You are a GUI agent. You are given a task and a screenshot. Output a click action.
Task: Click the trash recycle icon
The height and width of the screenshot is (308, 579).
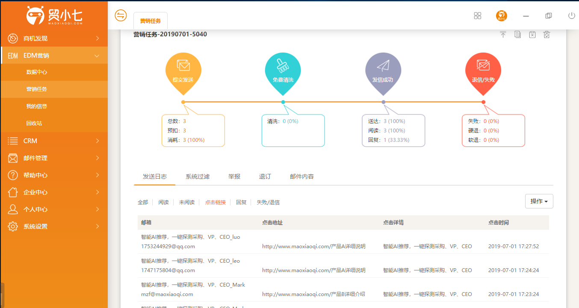pos(547,35)
